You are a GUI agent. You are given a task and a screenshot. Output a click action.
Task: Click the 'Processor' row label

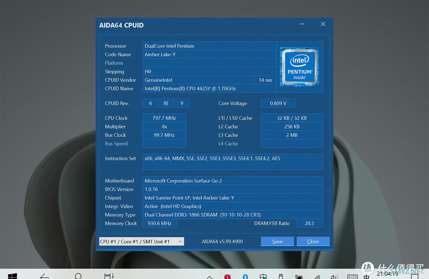116,46
